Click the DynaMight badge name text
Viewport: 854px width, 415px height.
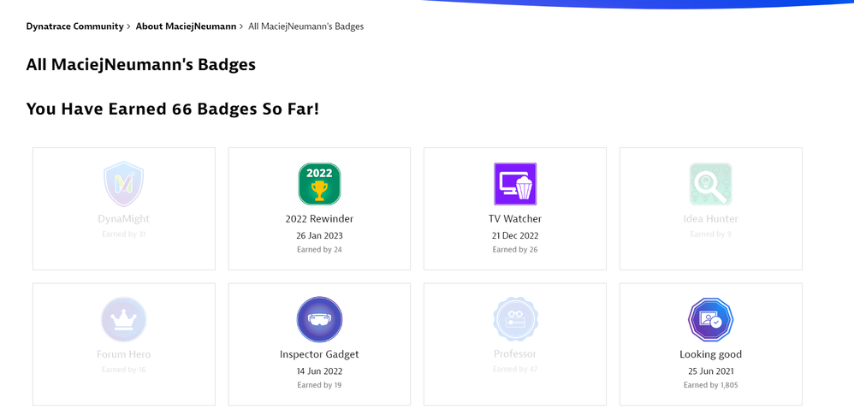point(123,219)
